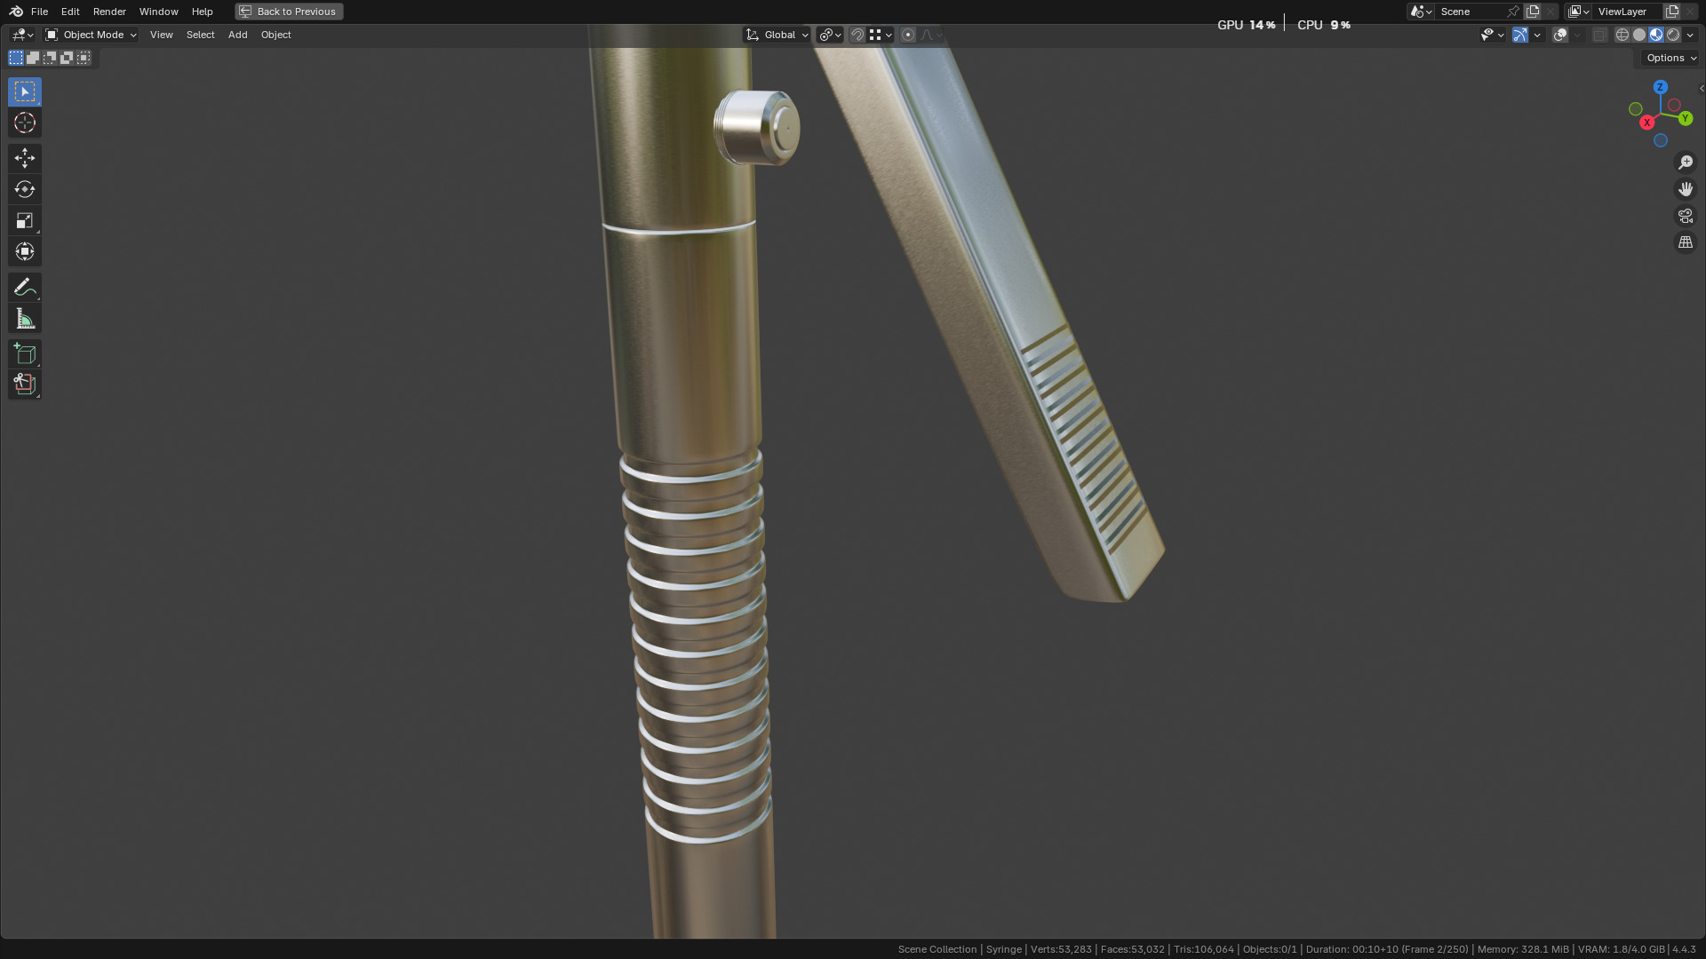This screenshot has width=1706, height=959.
Task: Open the File menu
Action: tap(39, 12)
